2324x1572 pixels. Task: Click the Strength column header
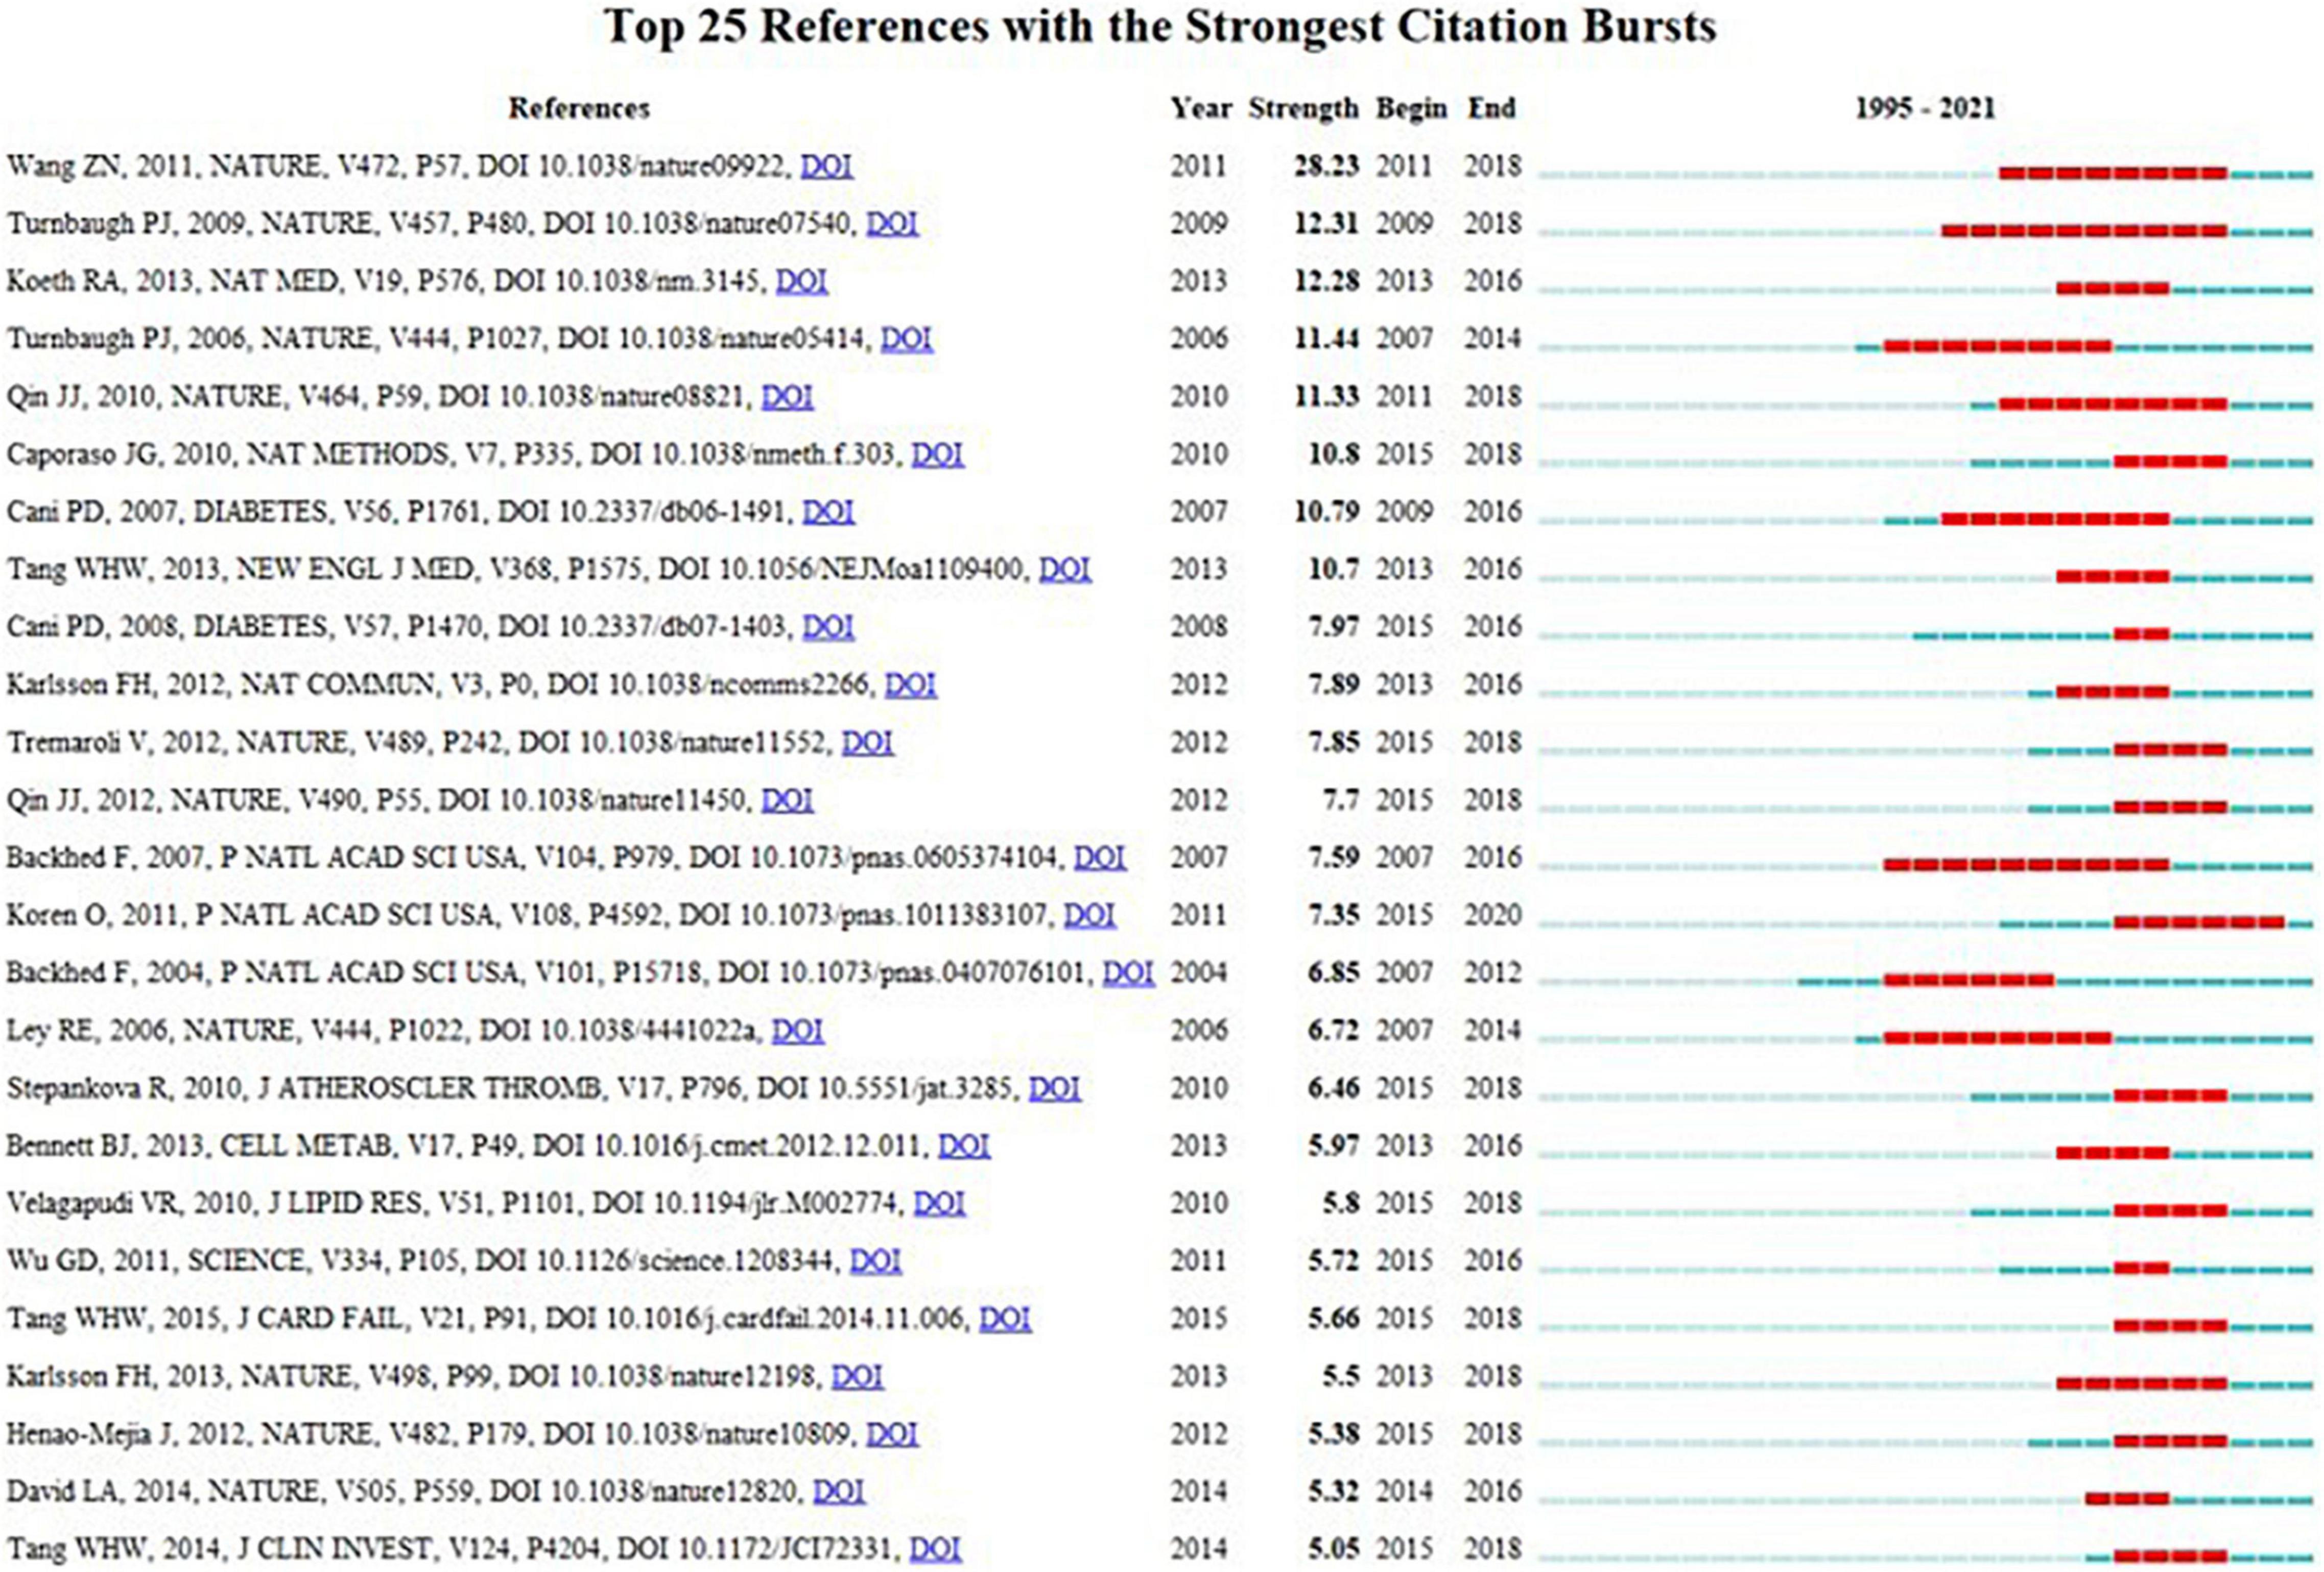[x=1303, y=108]
